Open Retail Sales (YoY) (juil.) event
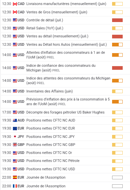Viewport: 130px width, 190px height. [x=45, y=28]
